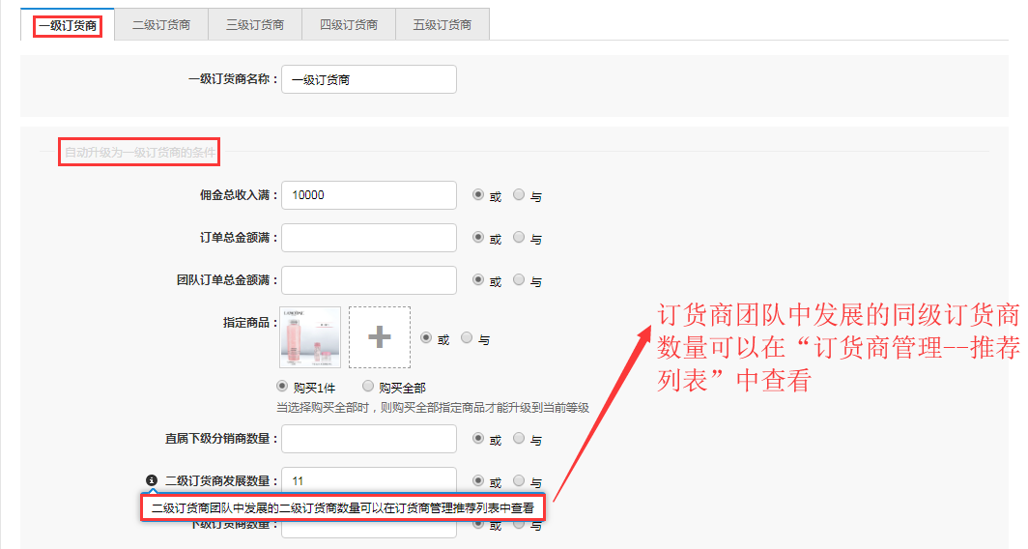Choose 或 radio for 团队订单总金额满

[478, 279]
